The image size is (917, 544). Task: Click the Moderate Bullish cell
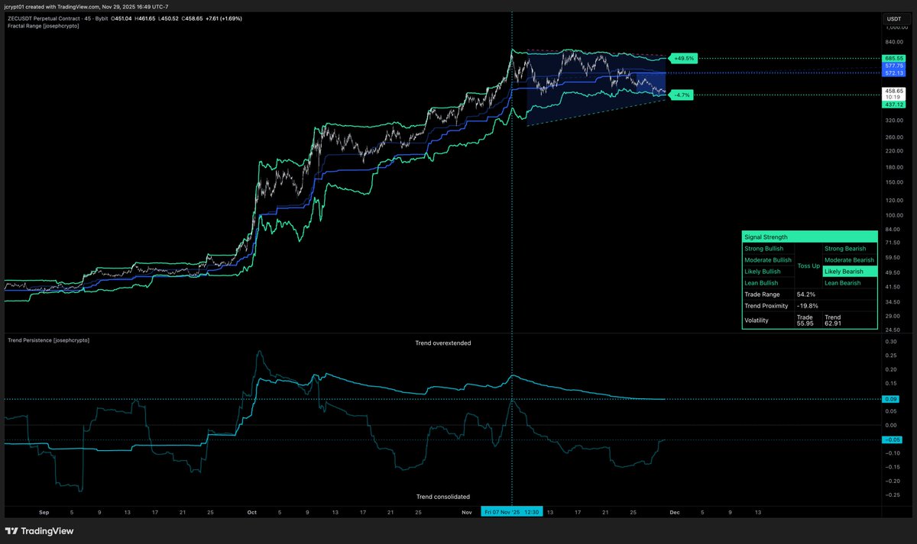[x=769, y=260]
